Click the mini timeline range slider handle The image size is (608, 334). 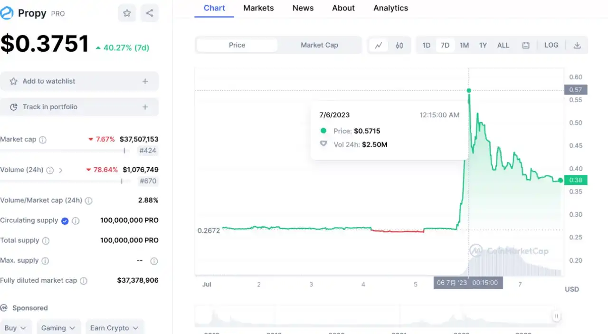tap(556, 316)
